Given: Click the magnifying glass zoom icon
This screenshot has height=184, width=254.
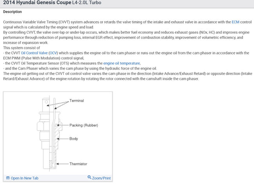Looking at the screenshot, I should coord(89,177).
